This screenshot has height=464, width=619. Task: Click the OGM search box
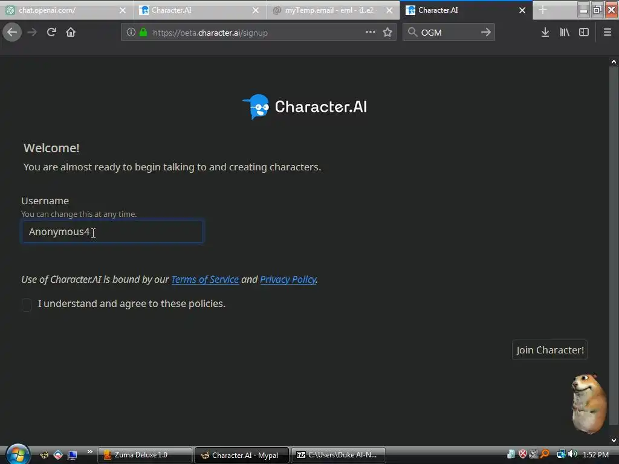point(449,33)
